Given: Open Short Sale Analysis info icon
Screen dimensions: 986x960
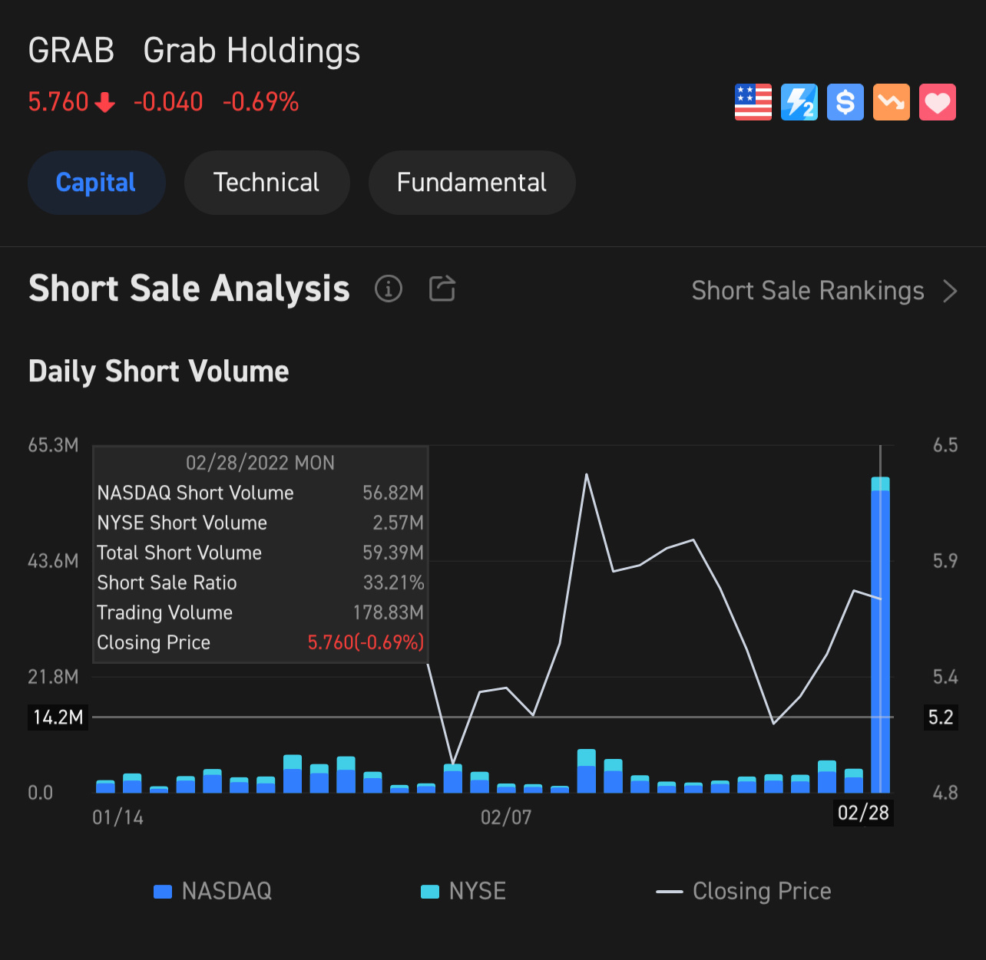Looking at the screenshot, I should tap(389, 289).
